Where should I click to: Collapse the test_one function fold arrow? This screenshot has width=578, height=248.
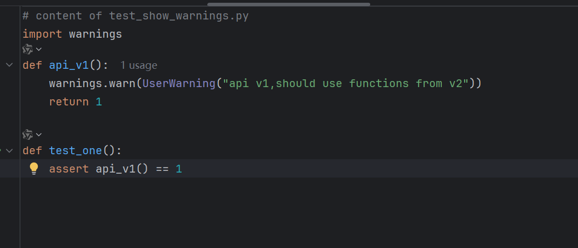click(x=9, y=150)
